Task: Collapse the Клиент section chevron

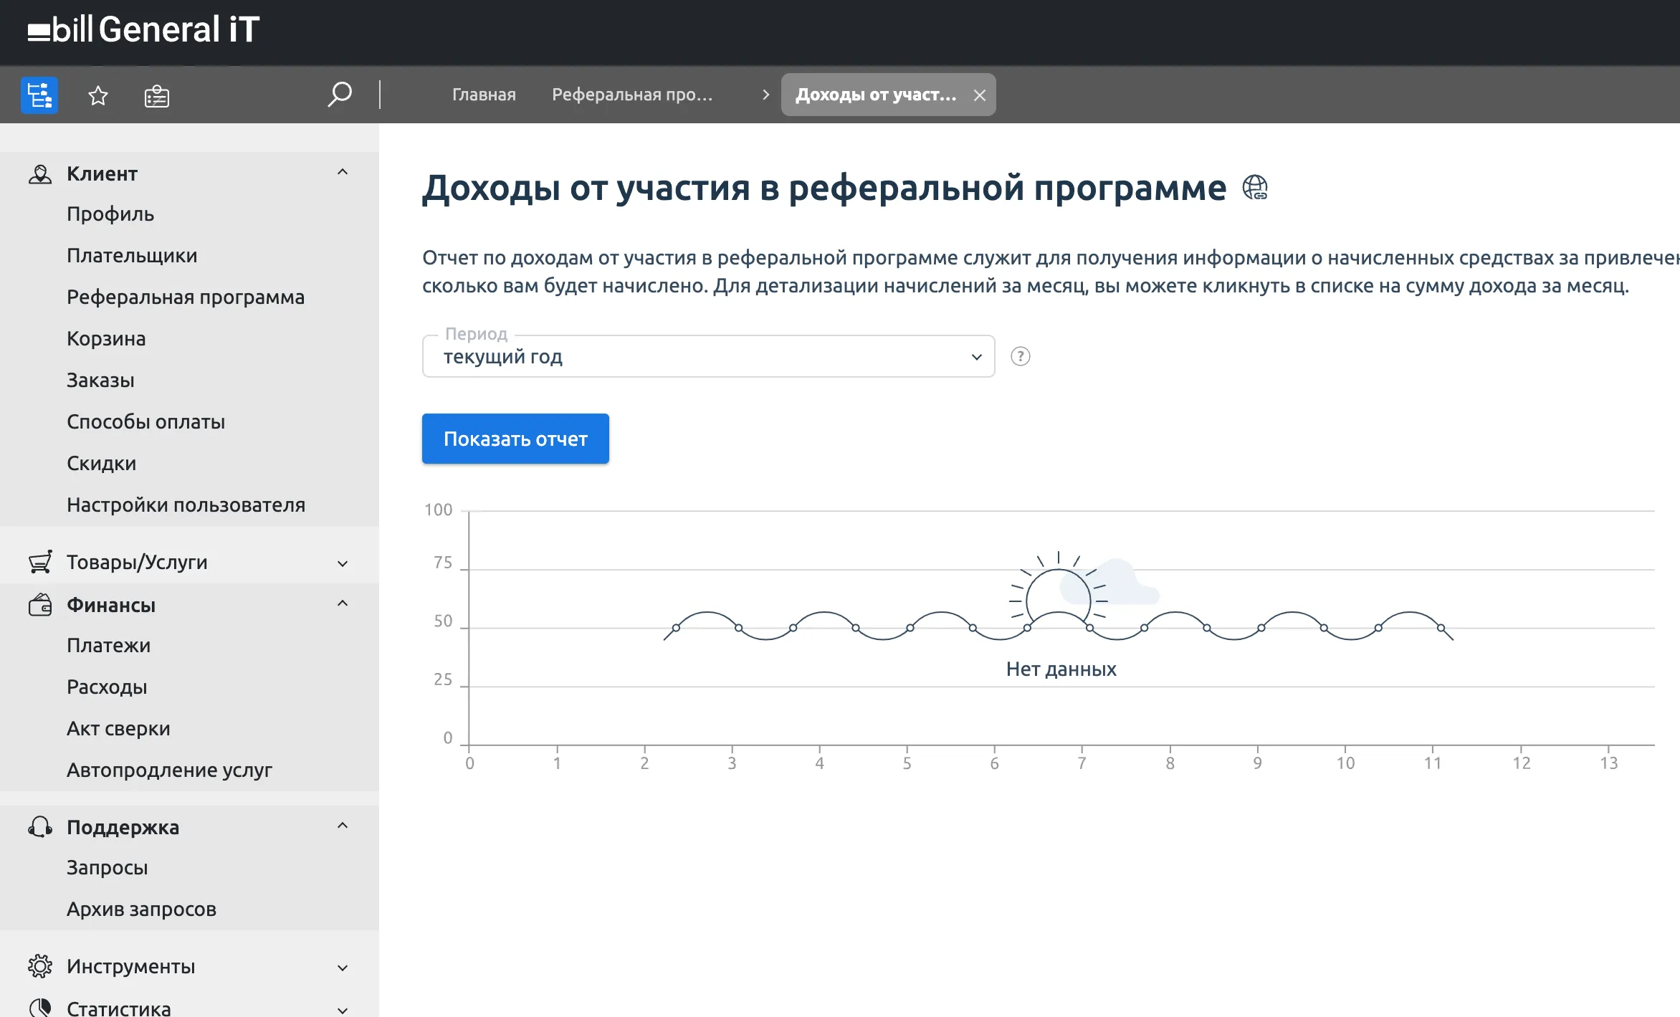Action: coord(343,172)
